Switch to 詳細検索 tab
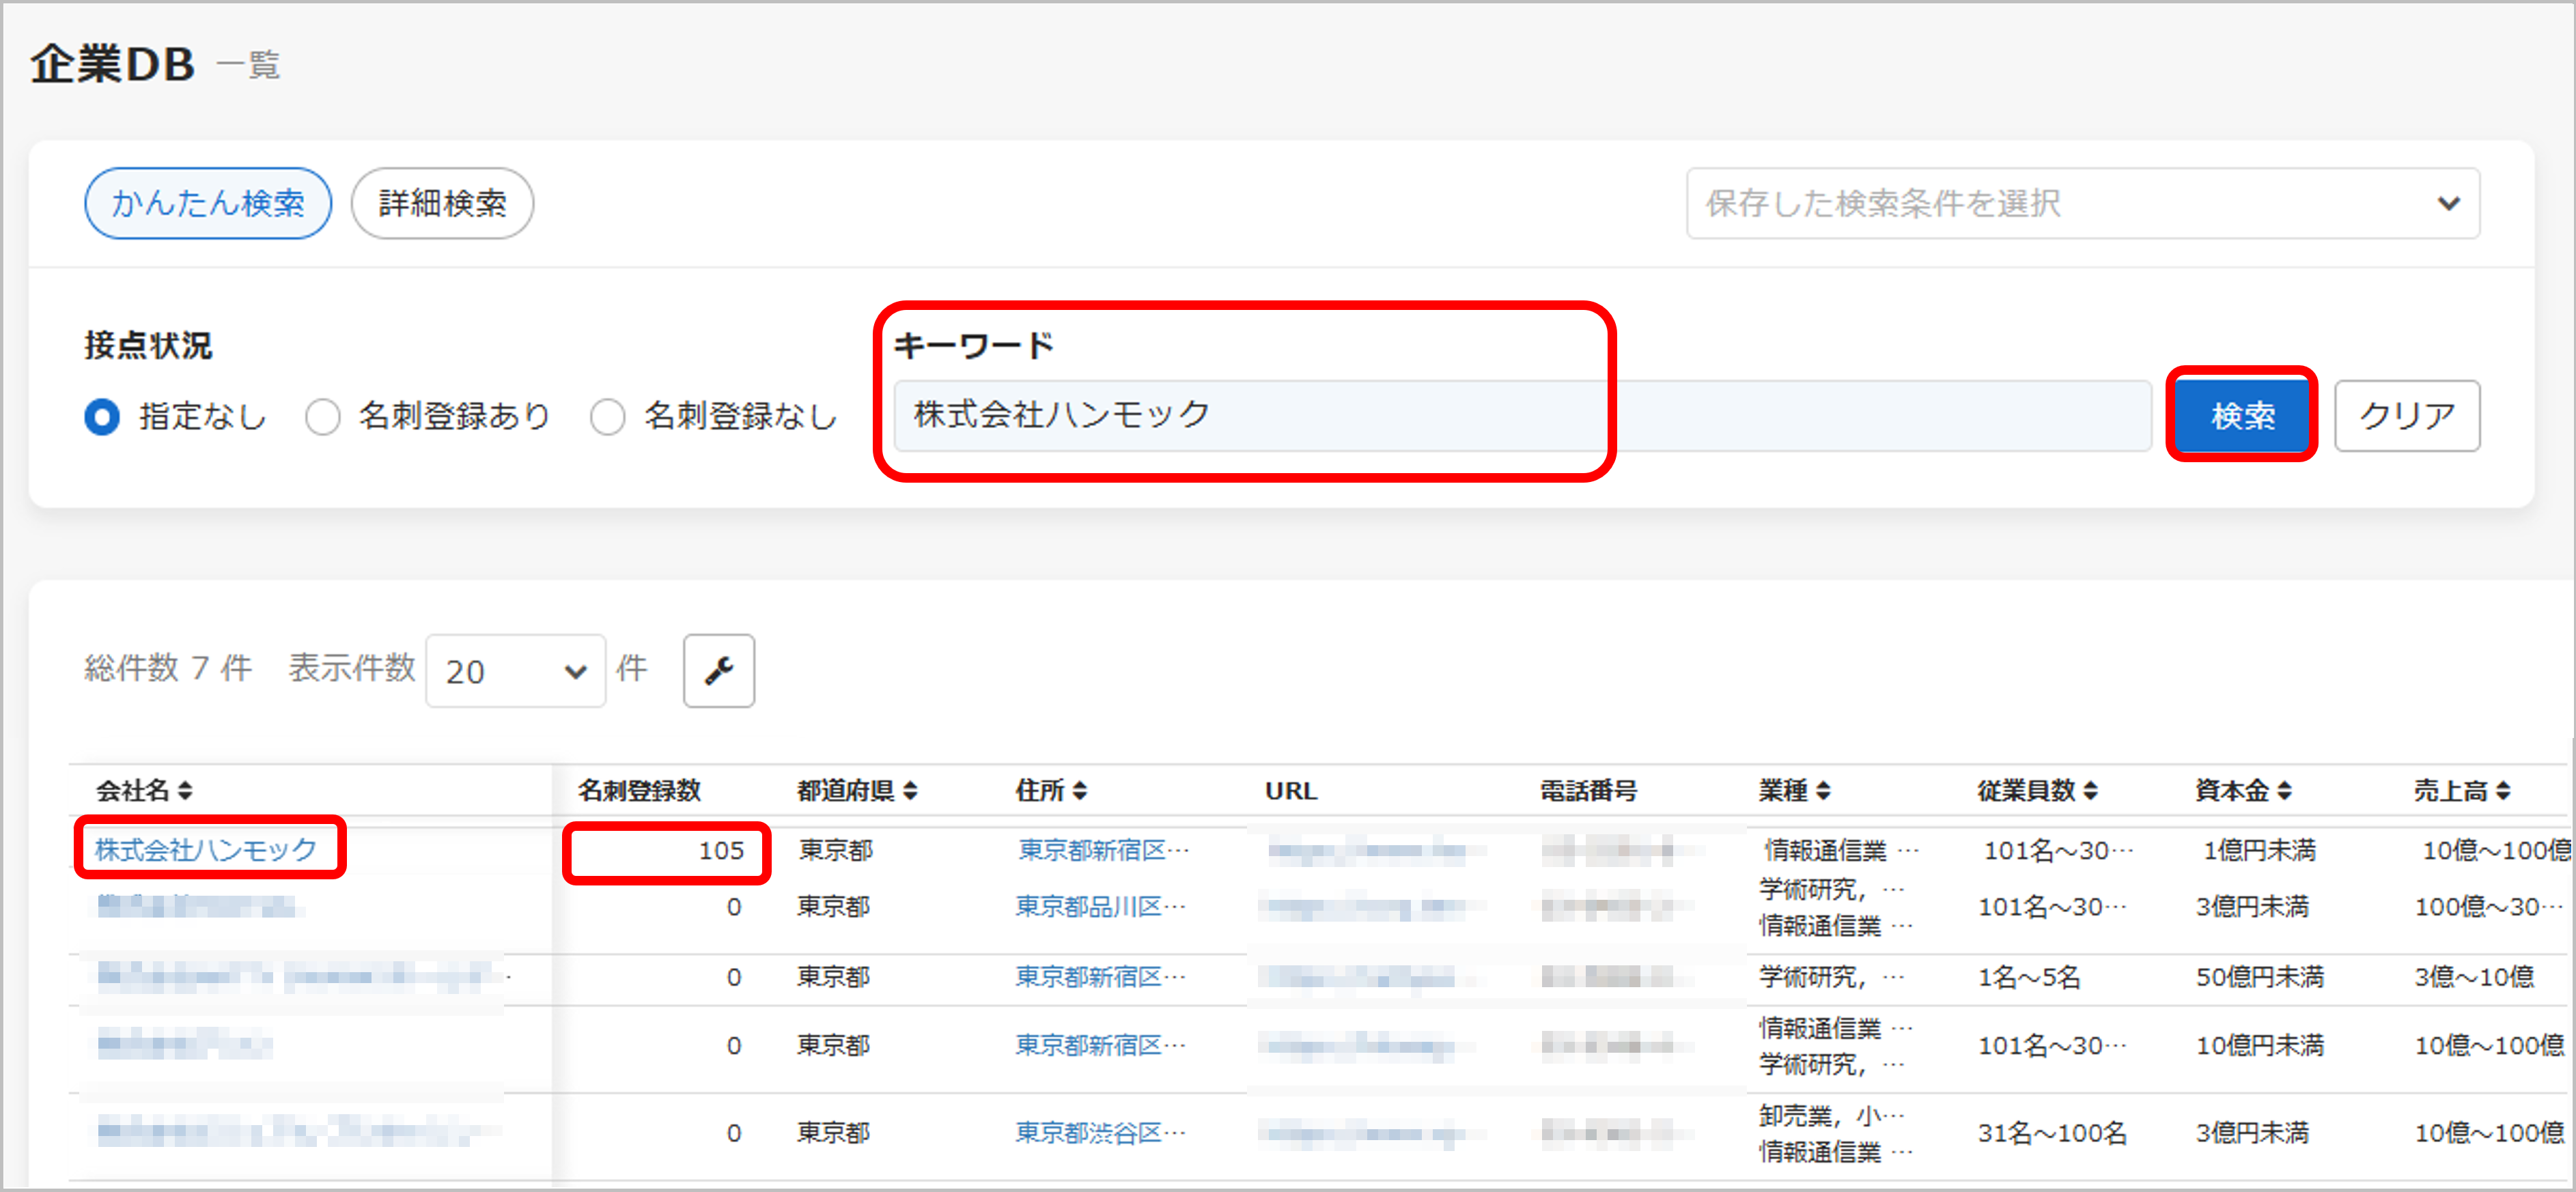The image size is (2576, 1192). point(442,204)
